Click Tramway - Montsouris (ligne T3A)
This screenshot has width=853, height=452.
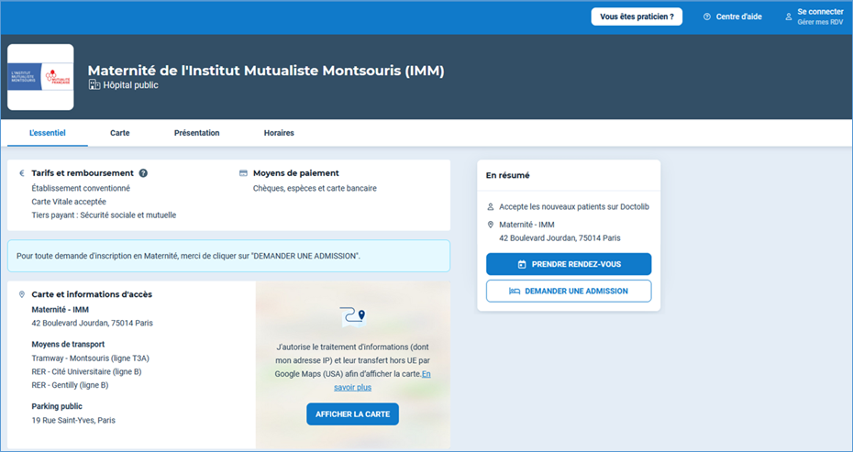point(90,358)
